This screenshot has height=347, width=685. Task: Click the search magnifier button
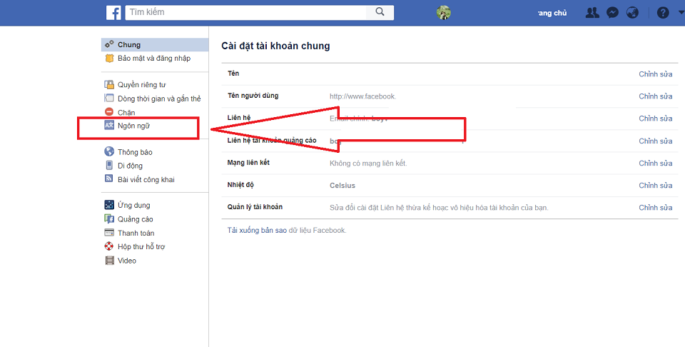point(380,12)
